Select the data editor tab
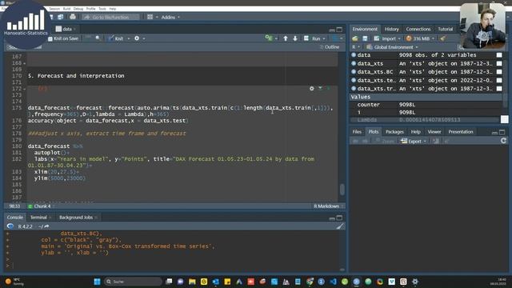This screenshot has height=288, width=512. (x=66, y=29)
